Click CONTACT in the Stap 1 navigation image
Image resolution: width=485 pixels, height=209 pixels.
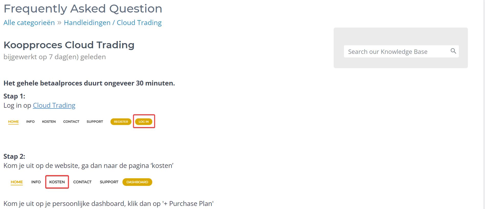71,121
